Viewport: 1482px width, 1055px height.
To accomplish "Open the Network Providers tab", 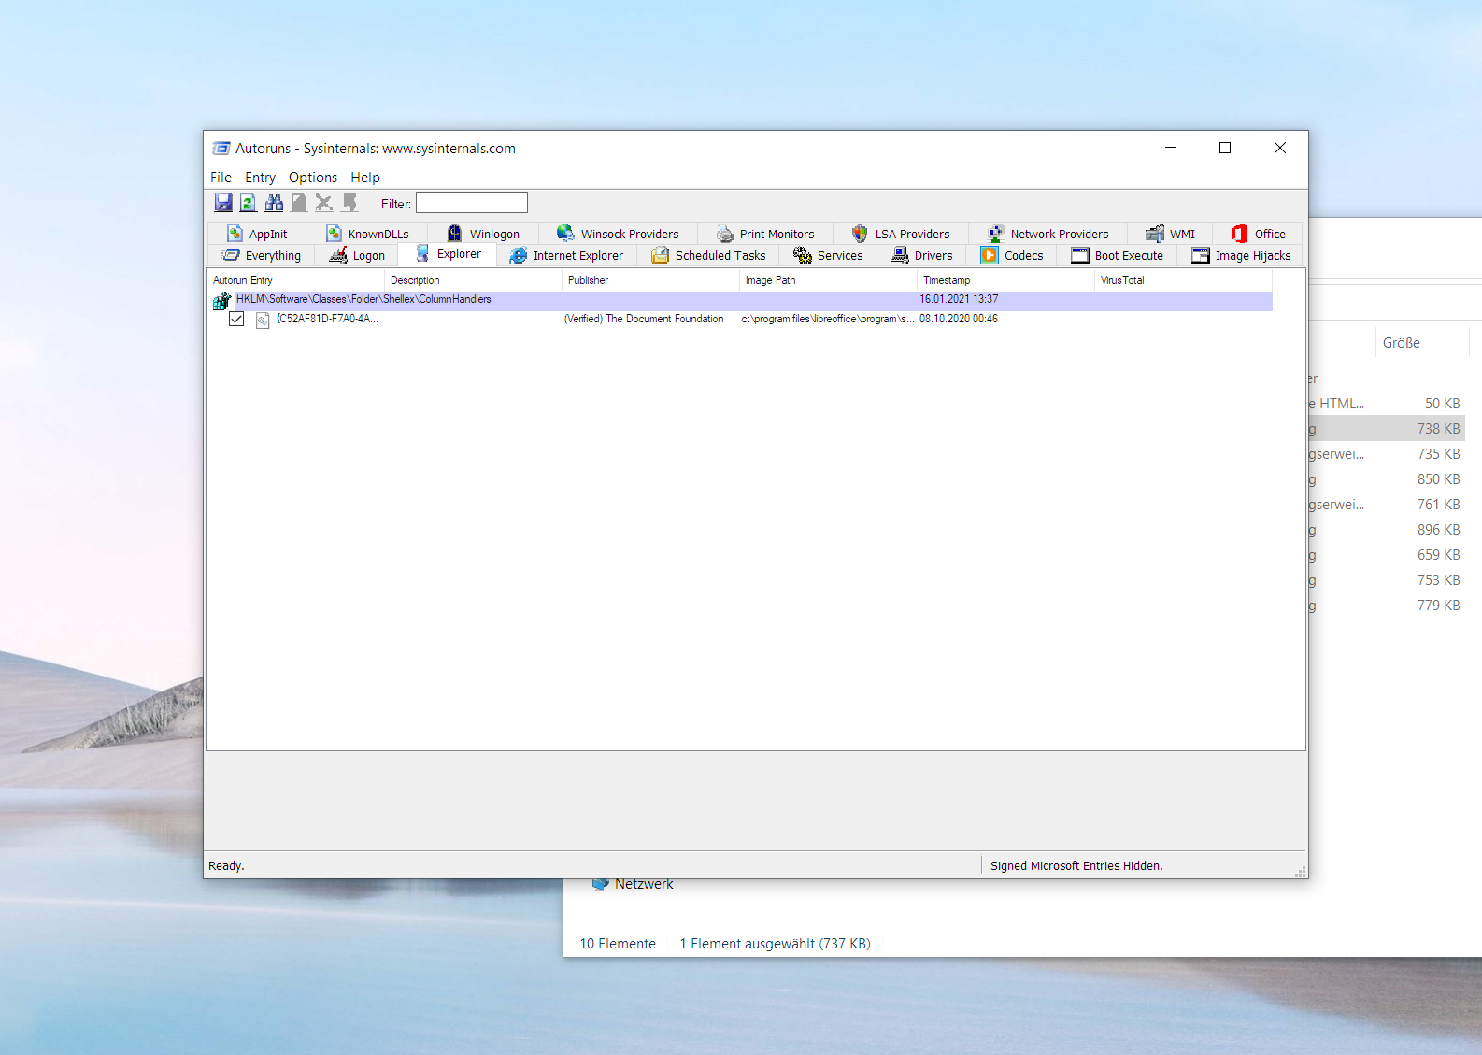I will (x=1048, y=234).
